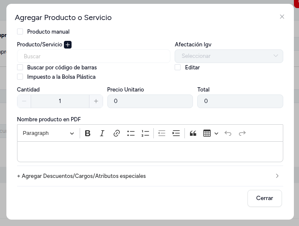Viewport: 299px width, 226px height.
Task: Increase indent in the editor
Action: pos(176,133)
